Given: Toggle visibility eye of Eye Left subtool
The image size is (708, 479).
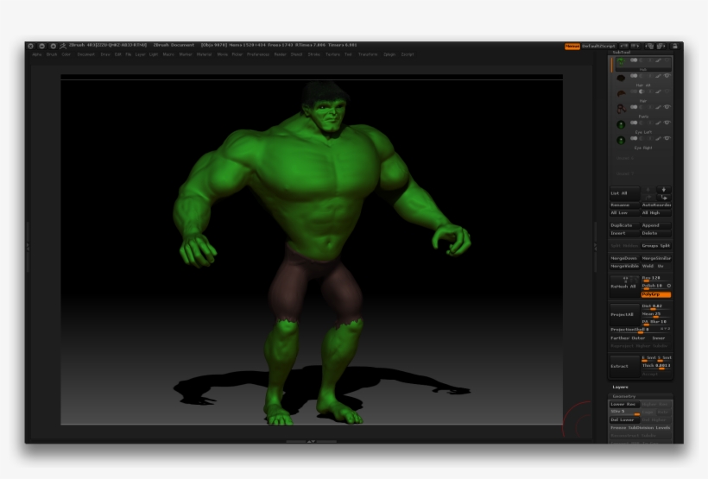Looking at the screenshot, I should point(667,123).
